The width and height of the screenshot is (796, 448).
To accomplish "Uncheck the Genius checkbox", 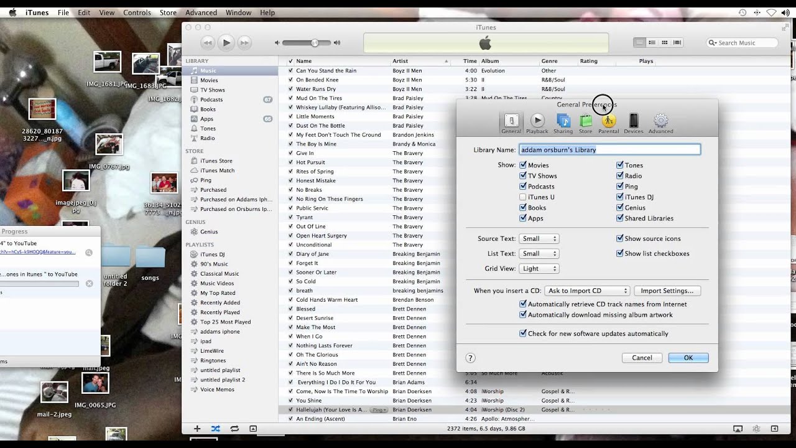I will click(620, 207).
